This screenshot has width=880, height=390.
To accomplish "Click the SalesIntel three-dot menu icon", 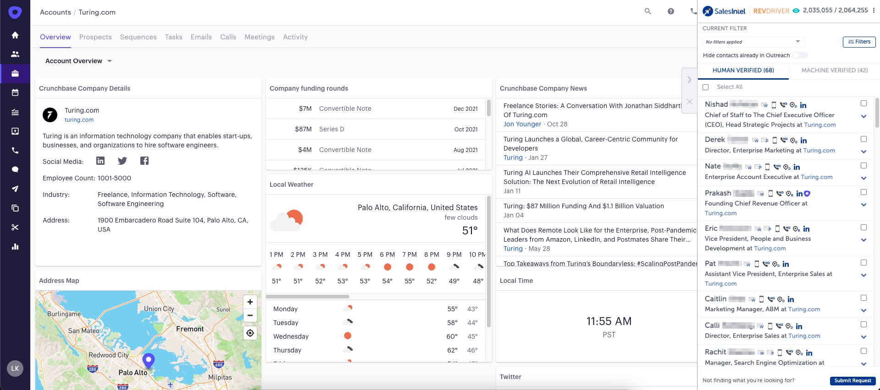I will (x=874, y=11).
